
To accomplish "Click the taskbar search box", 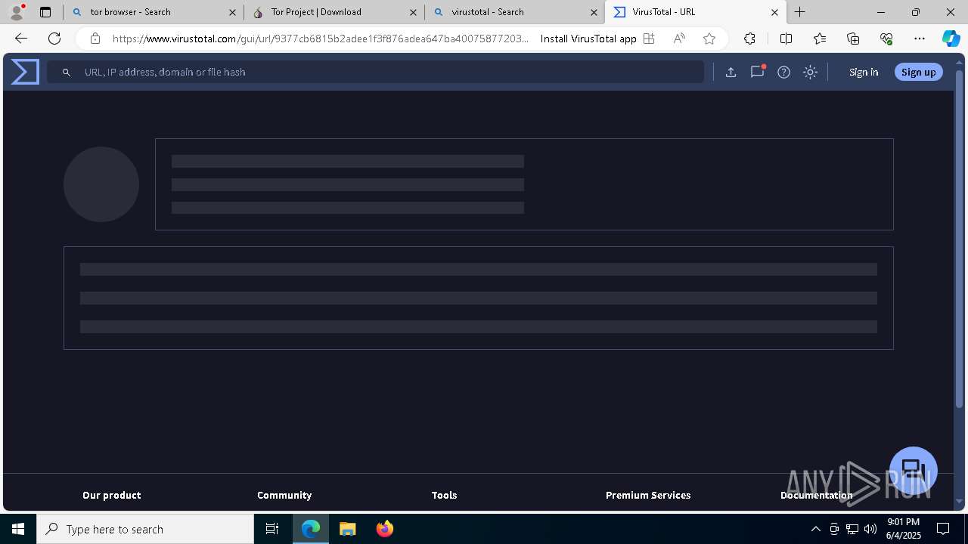I will (145, 529).
